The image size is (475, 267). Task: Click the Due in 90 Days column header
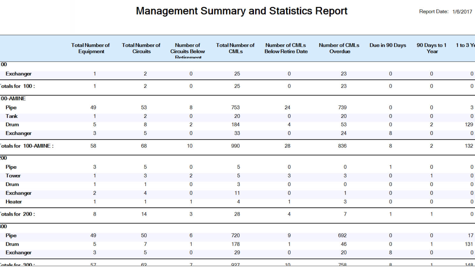click(388, 45)
